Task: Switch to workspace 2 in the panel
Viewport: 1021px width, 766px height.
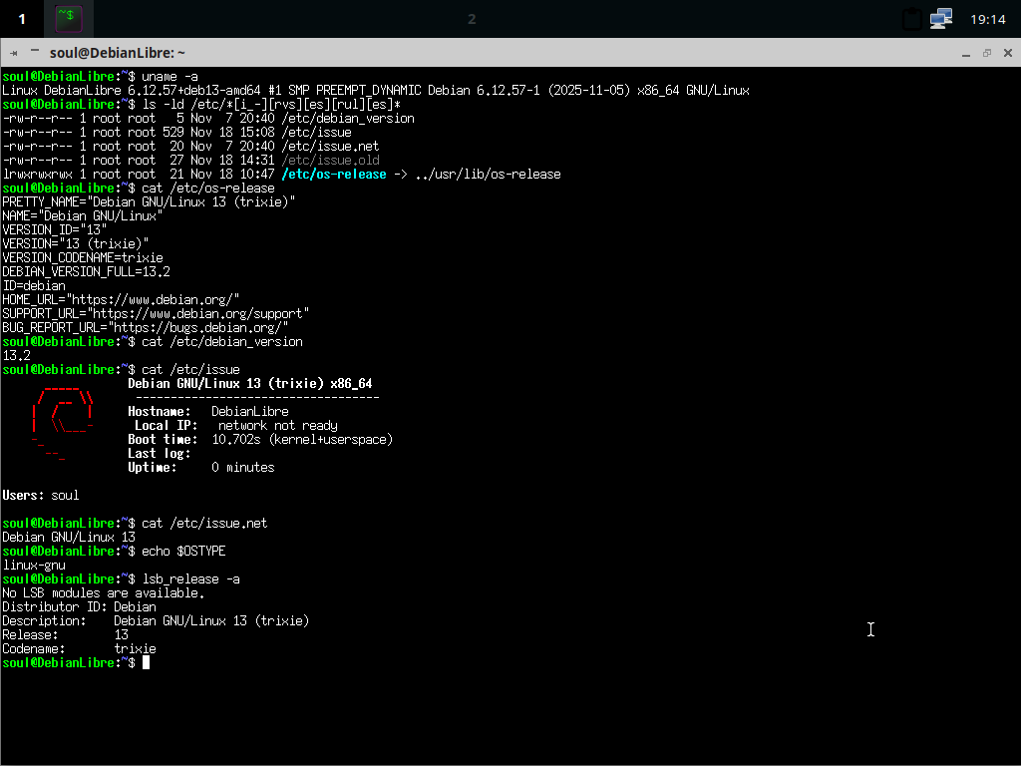Action: 472,18
